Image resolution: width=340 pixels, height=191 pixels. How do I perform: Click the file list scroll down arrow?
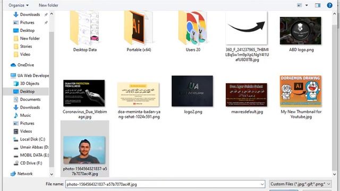tap(334, 174)
